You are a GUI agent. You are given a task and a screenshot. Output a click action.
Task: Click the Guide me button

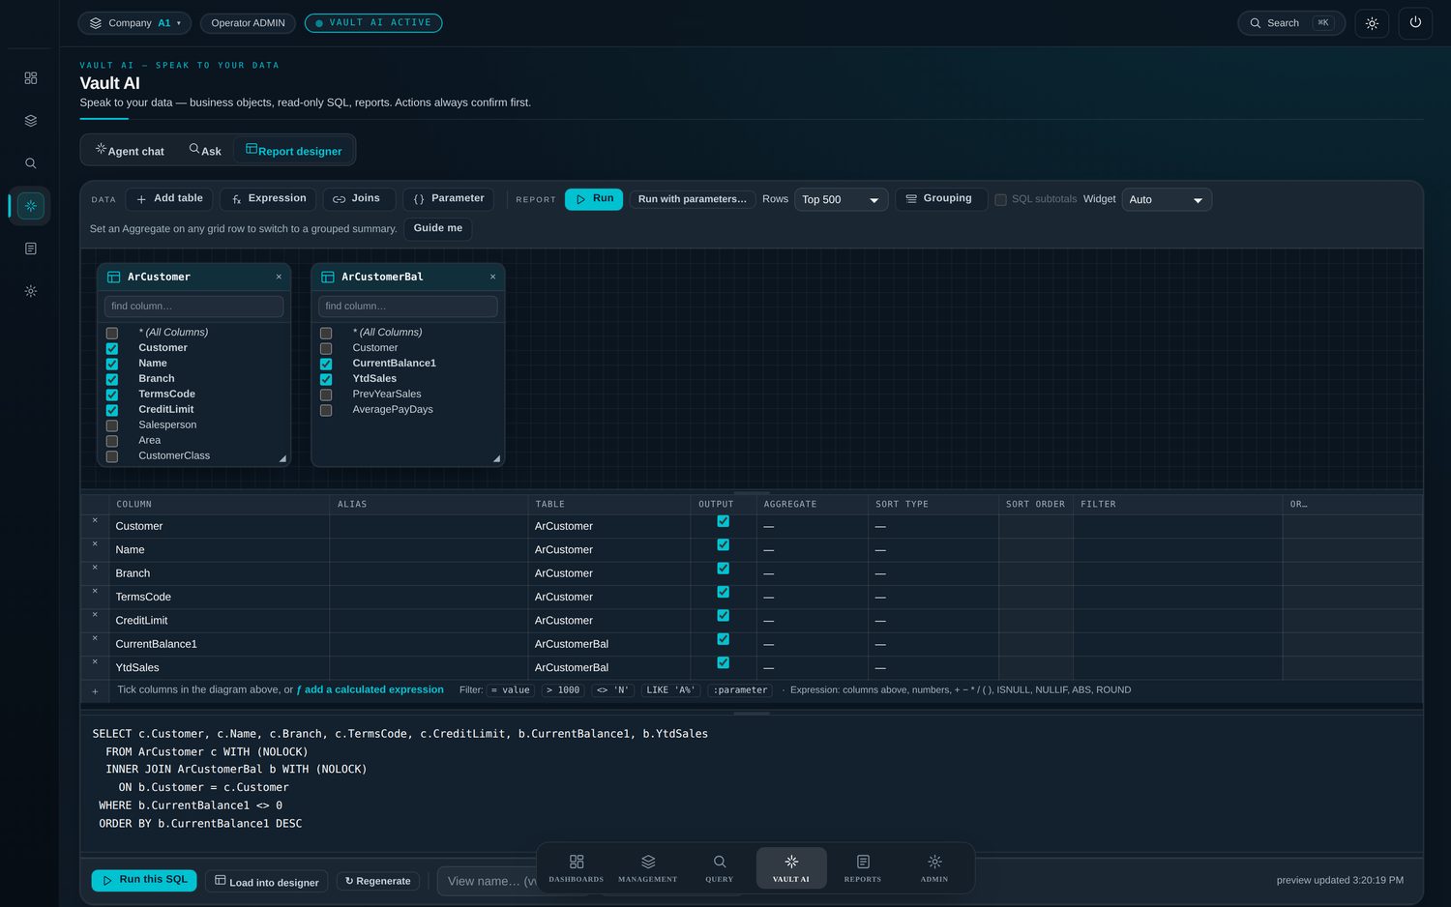click(438, 228)
